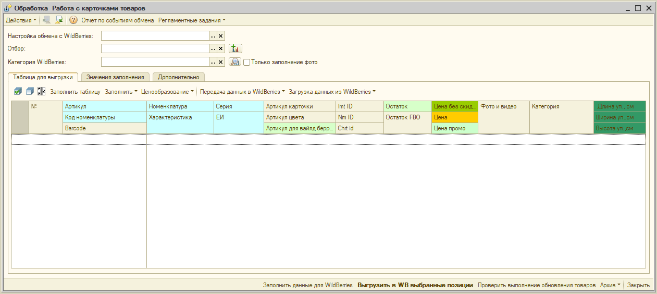Focus the Отбор input field

[x=155, y=48]
